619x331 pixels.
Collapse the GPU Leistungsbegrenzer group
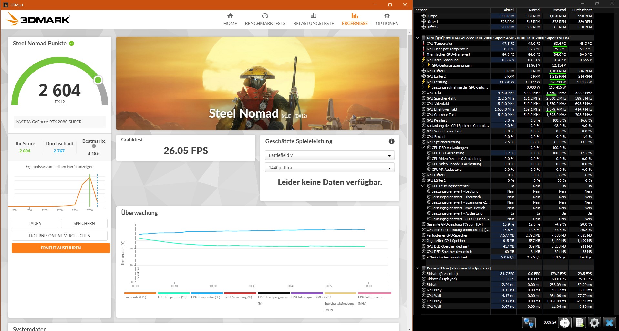pos(423,186)
